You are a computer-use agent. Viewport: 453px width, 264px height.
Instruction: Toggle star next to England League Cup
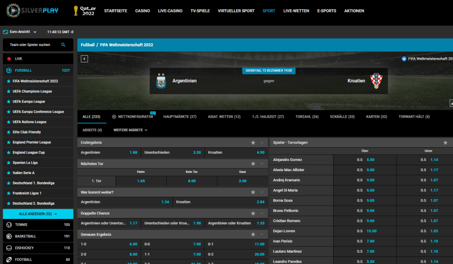coord(9,153)
